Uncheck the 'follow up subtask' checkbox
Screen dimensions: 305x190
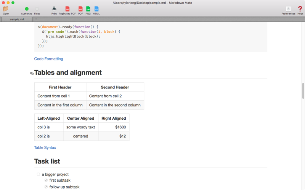[46, 187]
